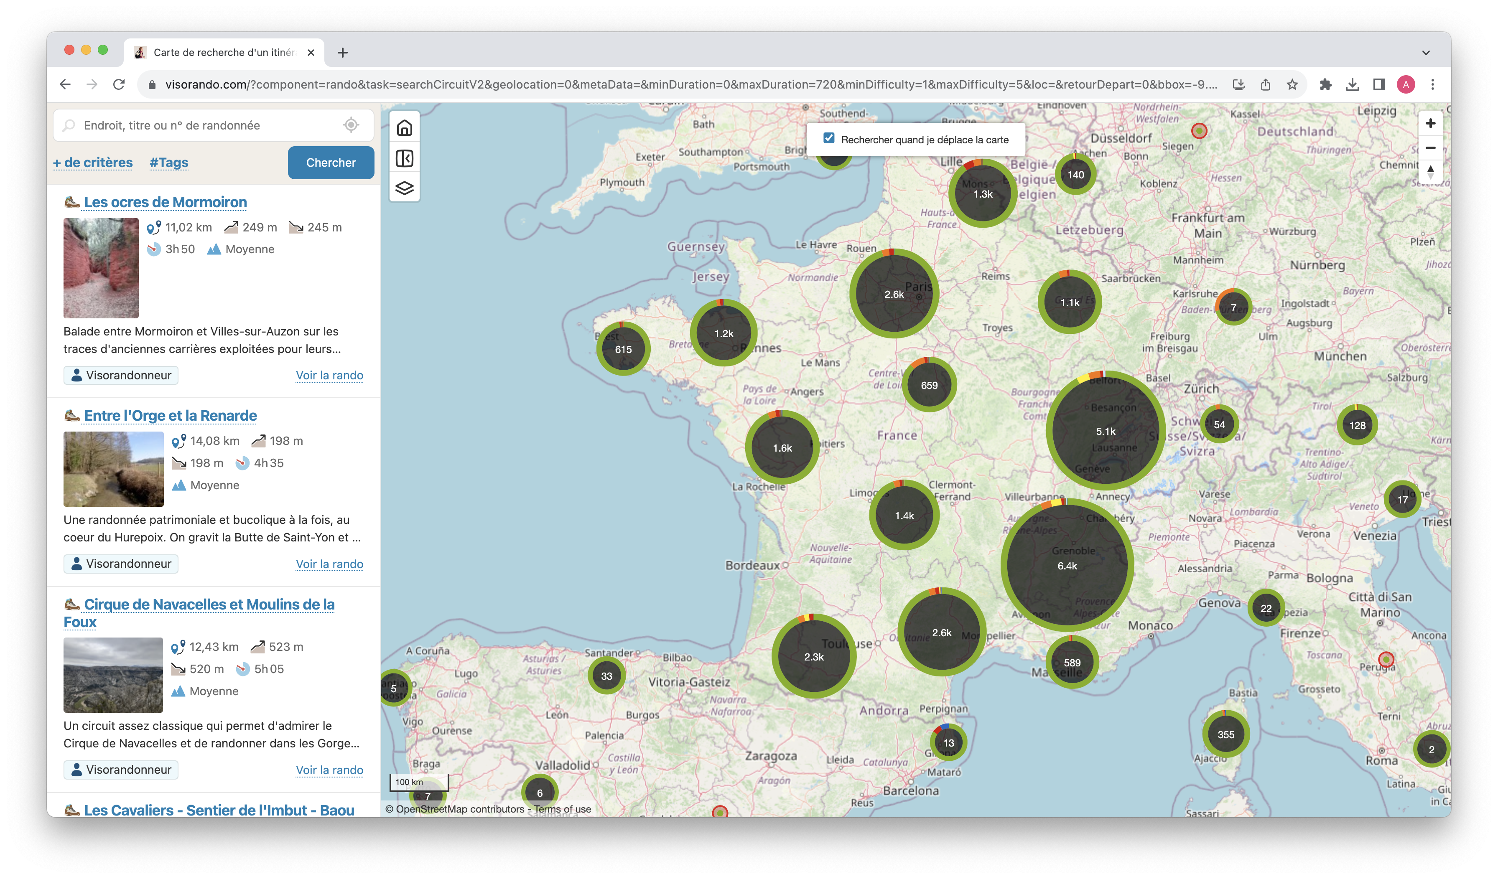Bookmark the page with star icon
1498x879 pixels.
[x=1292, y=84]
